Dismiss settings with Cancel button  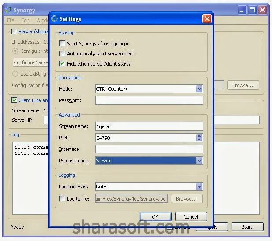[191, 217]
